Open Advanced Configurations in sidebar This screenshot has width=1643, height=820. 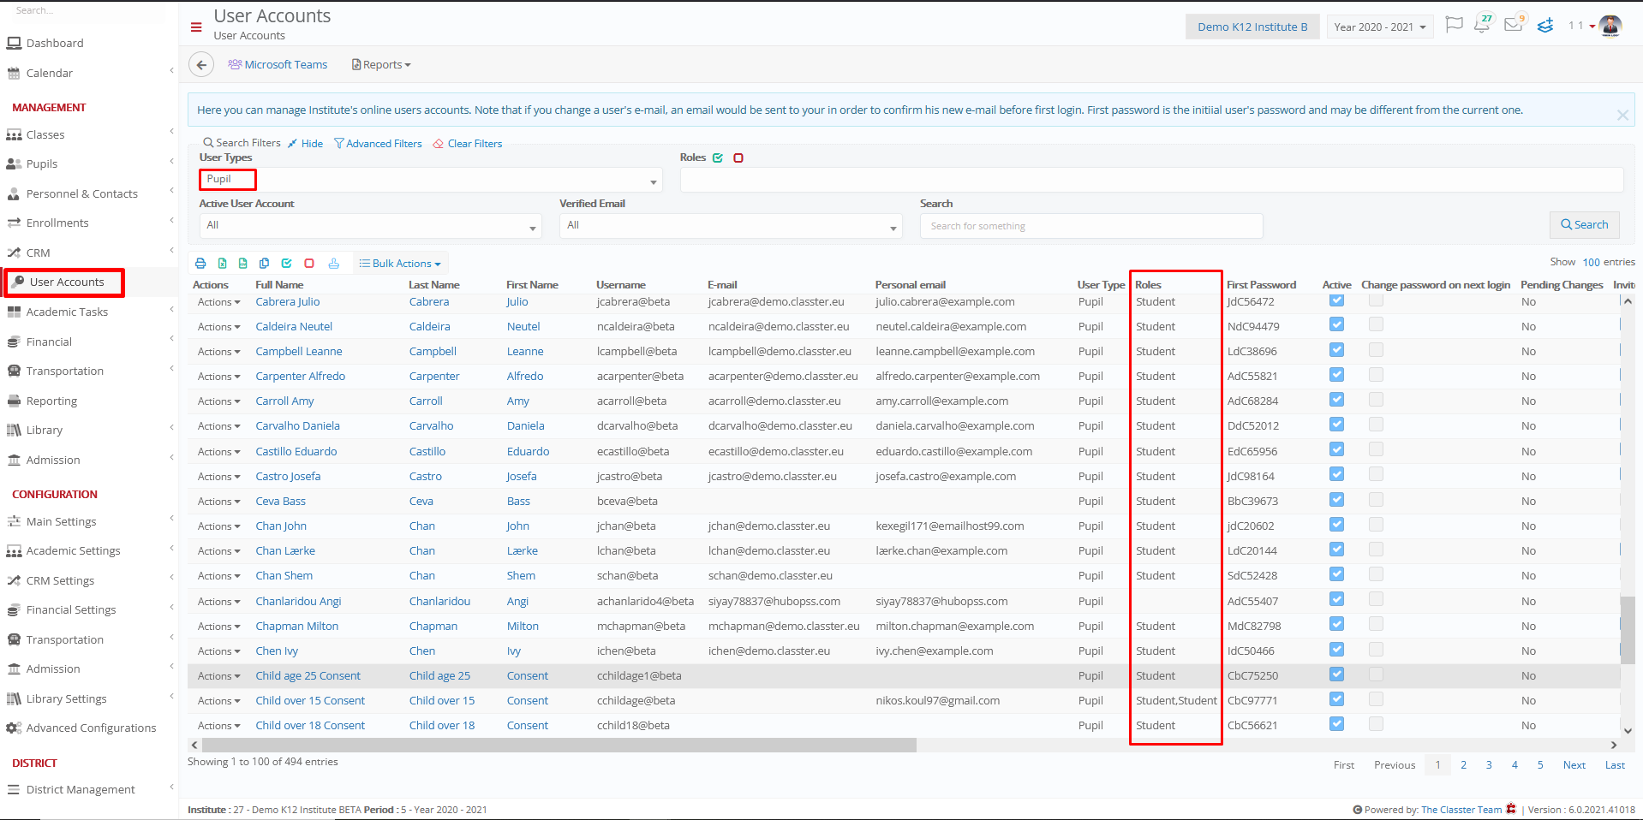(x=91, y=728)
